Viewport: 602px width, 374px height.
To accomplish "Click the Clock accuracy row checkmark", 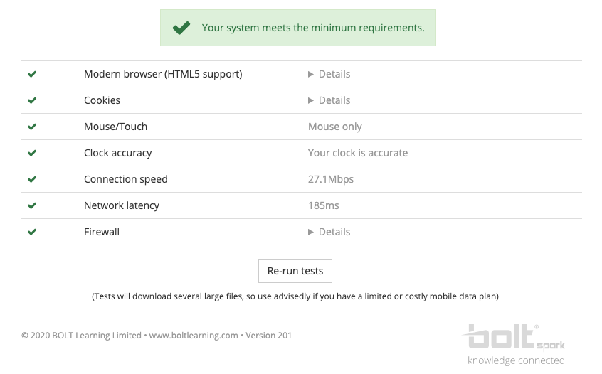I will [x=32, y=153].
